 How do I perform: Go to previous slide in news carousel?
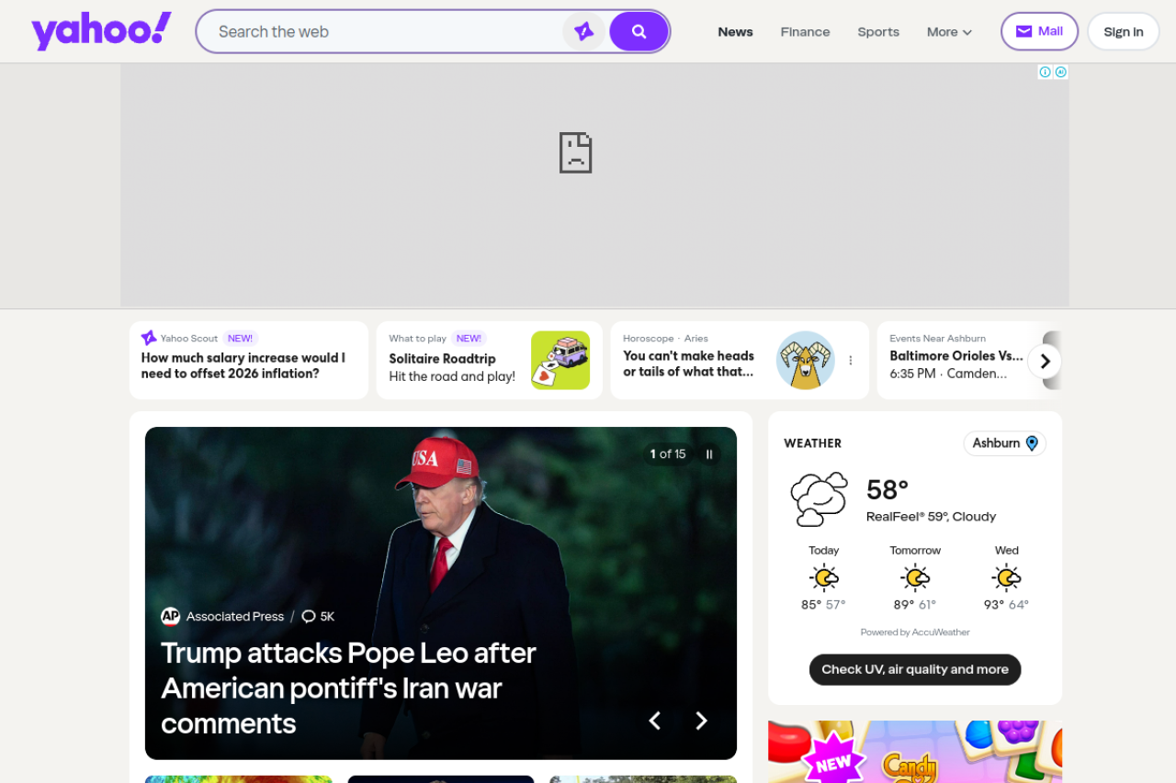(655, 721)
